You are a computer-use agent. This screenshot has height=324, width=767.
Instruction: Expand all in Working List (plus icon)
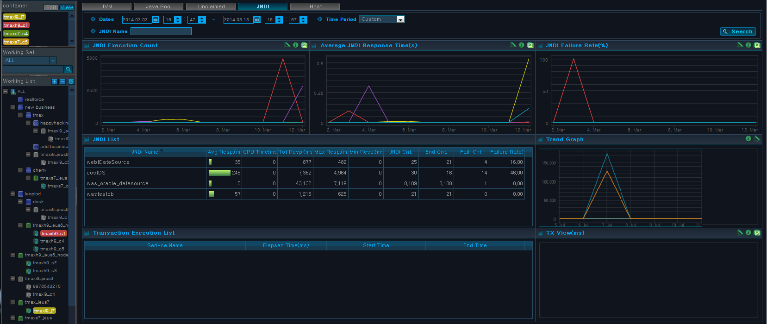click(54, 81)
